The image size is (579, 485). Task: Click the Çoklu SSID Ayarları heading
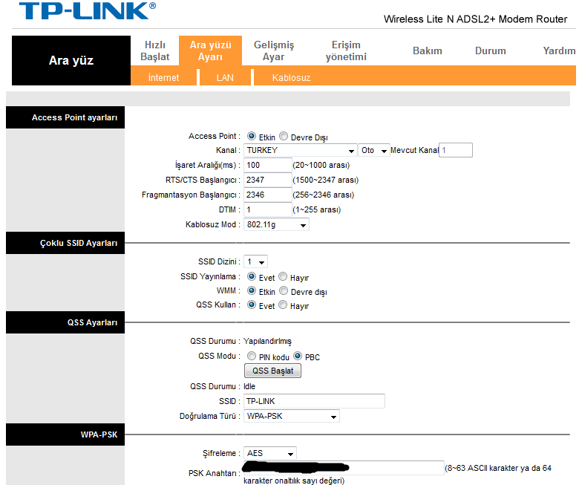tap(65, 243)
